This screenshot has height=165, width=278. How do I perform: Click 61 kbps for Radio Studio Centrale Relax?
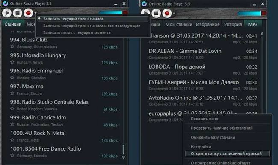110,109
